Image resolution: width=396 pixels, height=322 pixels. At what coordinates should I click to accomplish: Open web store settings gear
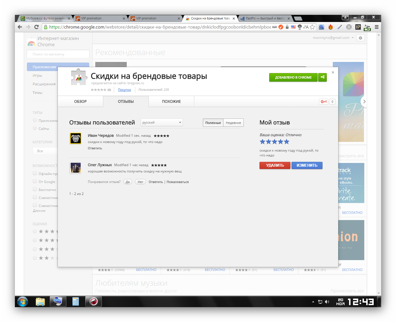pyautogui.click(x=361, y=38)
